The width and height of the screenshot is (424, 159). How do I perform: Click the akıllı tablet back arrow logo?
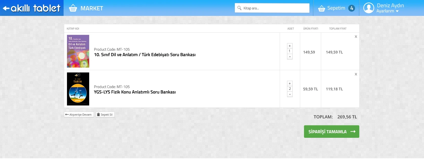pos(32,8)
